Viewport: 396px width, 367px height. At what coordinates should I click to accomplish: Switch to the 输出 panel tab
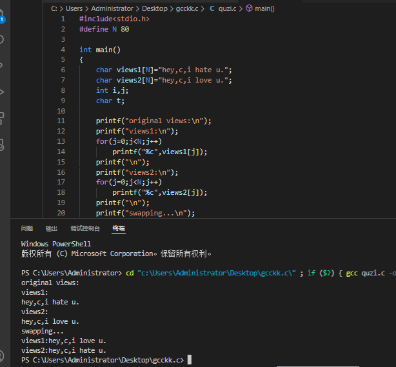click(52, 228)
